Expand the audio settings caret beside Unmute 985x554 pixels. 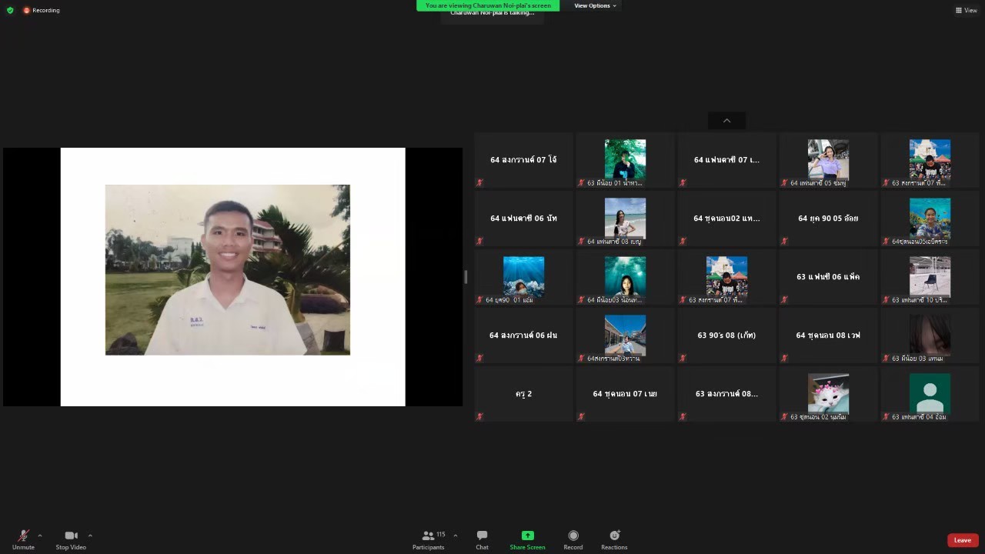(x=40, y=534)
